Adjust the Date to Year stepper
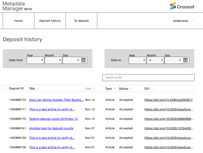 click(144, 60)
